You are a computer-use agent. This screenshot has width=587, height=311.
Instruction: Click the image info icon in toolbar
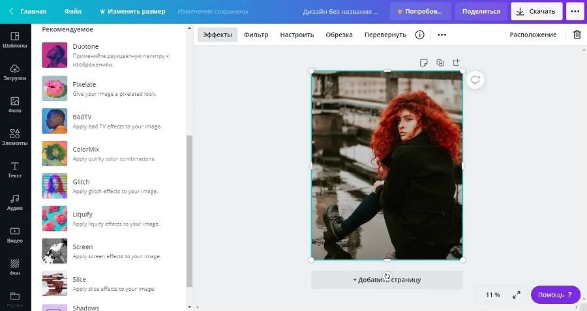pyautogui.click(x=419, y=35)
